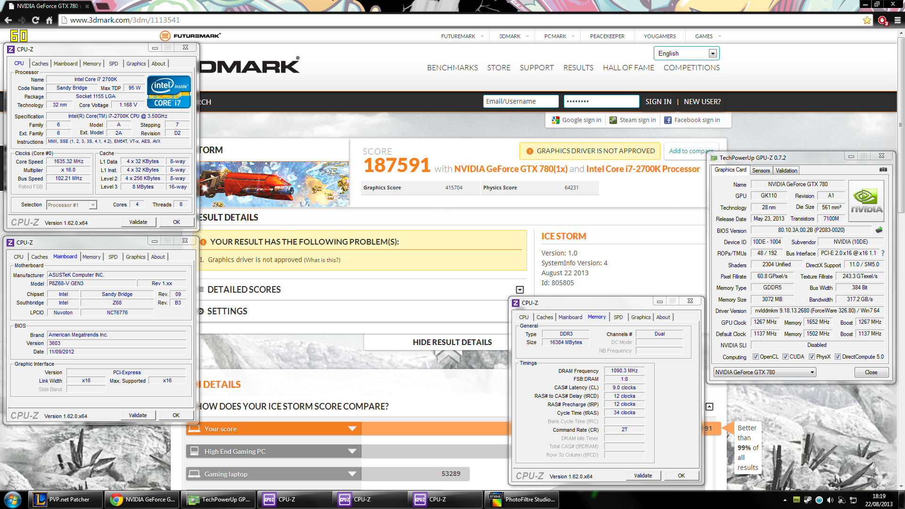Open the browser home page icon
The image size is (905, 509).
pos(49,20)
